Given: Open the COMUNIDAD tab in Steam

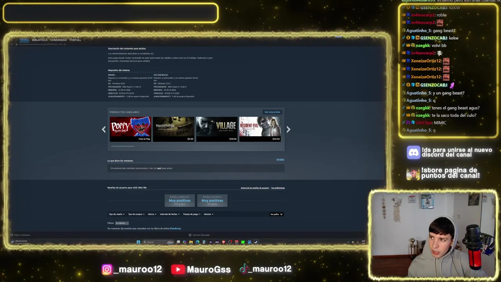Looking at the screenshot, I should click(58, 40).
